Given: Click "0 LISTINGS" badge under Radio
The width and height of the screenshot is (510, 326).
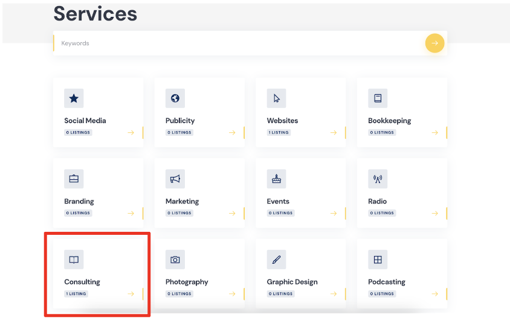Looking at the screenshot, I should (x=382, y=213).
